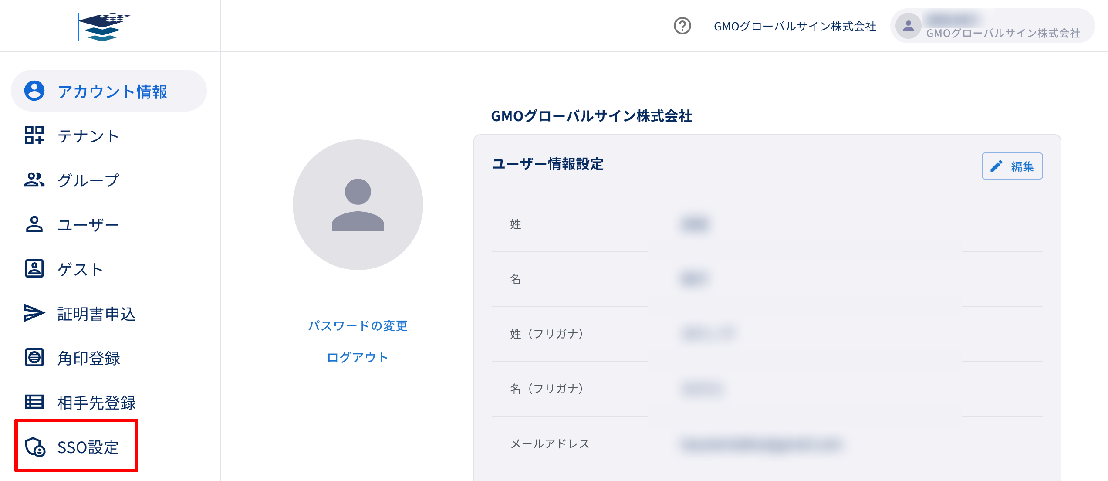Image resolution: width=1108 pixels, height=481 pixels.
Task: Click the 相手先登録 list icon
Action: point(34,402)
